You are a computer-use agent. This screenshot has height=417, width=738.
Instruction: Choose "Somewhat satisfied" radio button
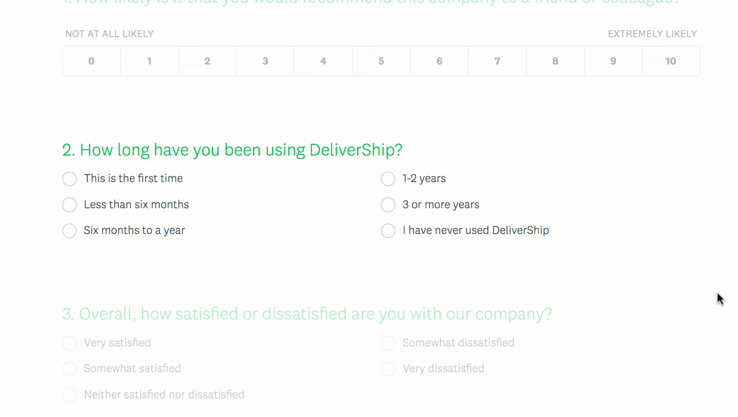point(69,369)
